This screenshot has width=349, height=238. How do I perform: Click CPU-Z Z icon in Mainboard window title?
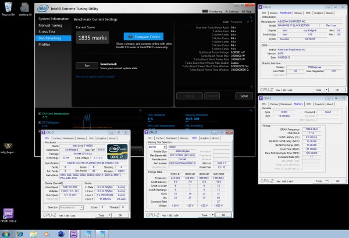point(261,7)
